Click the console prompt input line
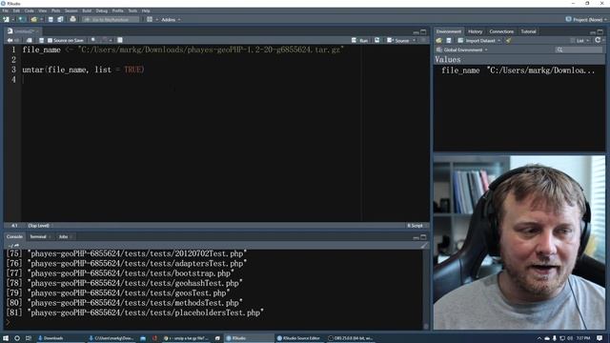Viewport: 610px width, 343px height. point(213,322)
